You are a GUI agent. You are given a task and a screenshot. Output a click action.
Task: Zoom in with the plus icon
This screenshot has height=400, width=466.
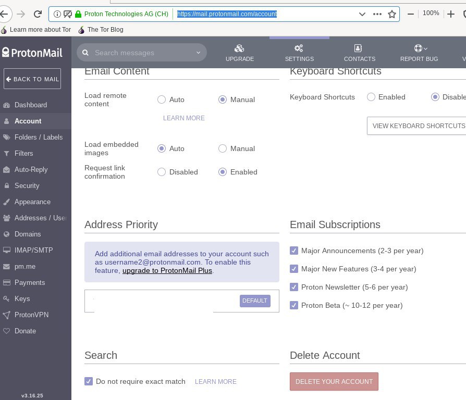(451, 14)
